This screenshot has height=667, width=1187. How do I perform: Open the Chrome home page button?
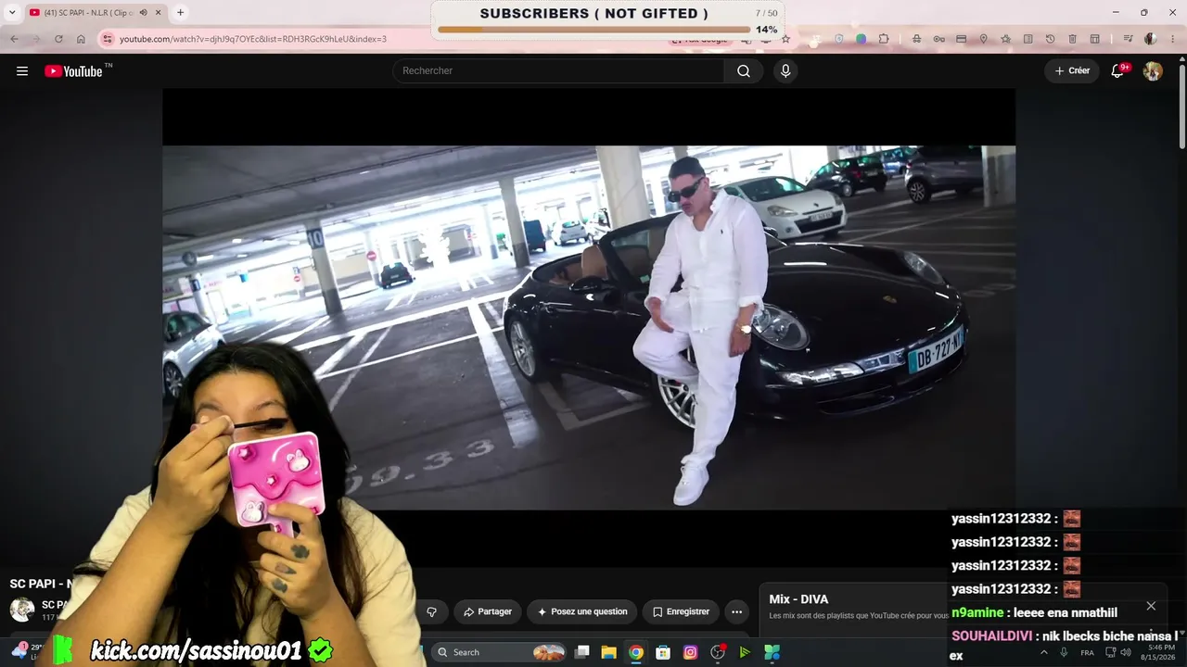pos(81,39)
